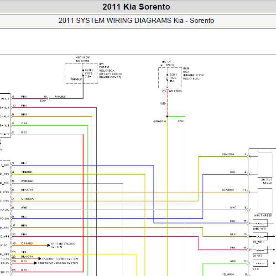Select the "SS-B" label
Image resolution: width=276 pixels, height=276 pixels.
256,269
